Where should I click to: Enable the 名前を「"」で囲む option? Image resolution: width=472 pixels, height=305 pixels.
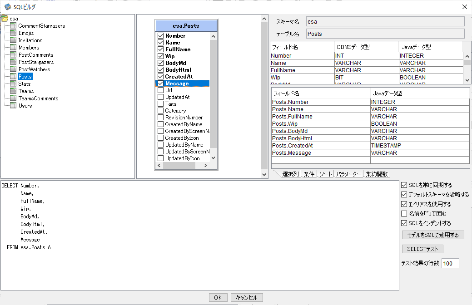point(404,214)
